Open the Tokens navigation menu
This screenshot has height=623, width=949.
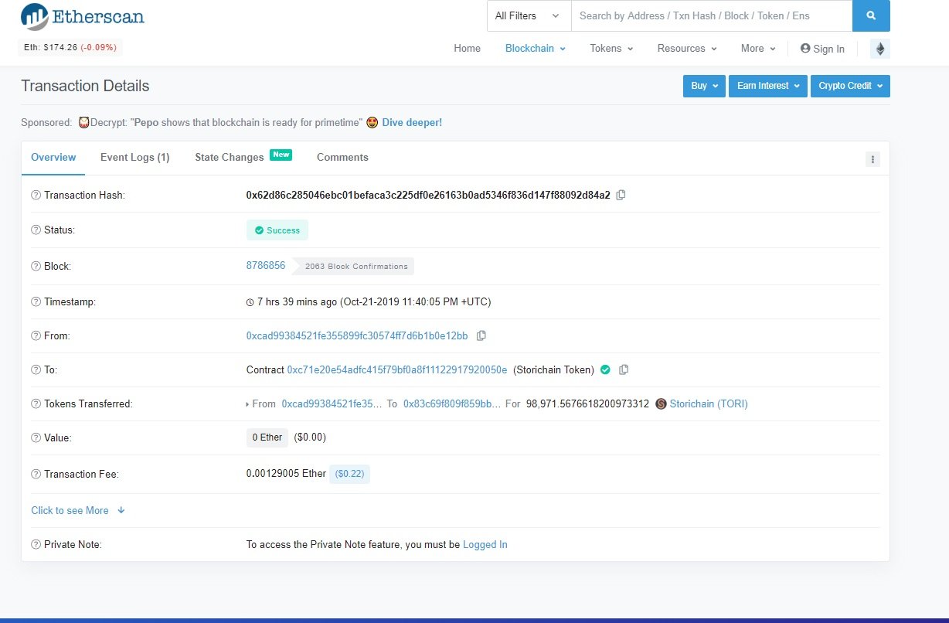611,48
